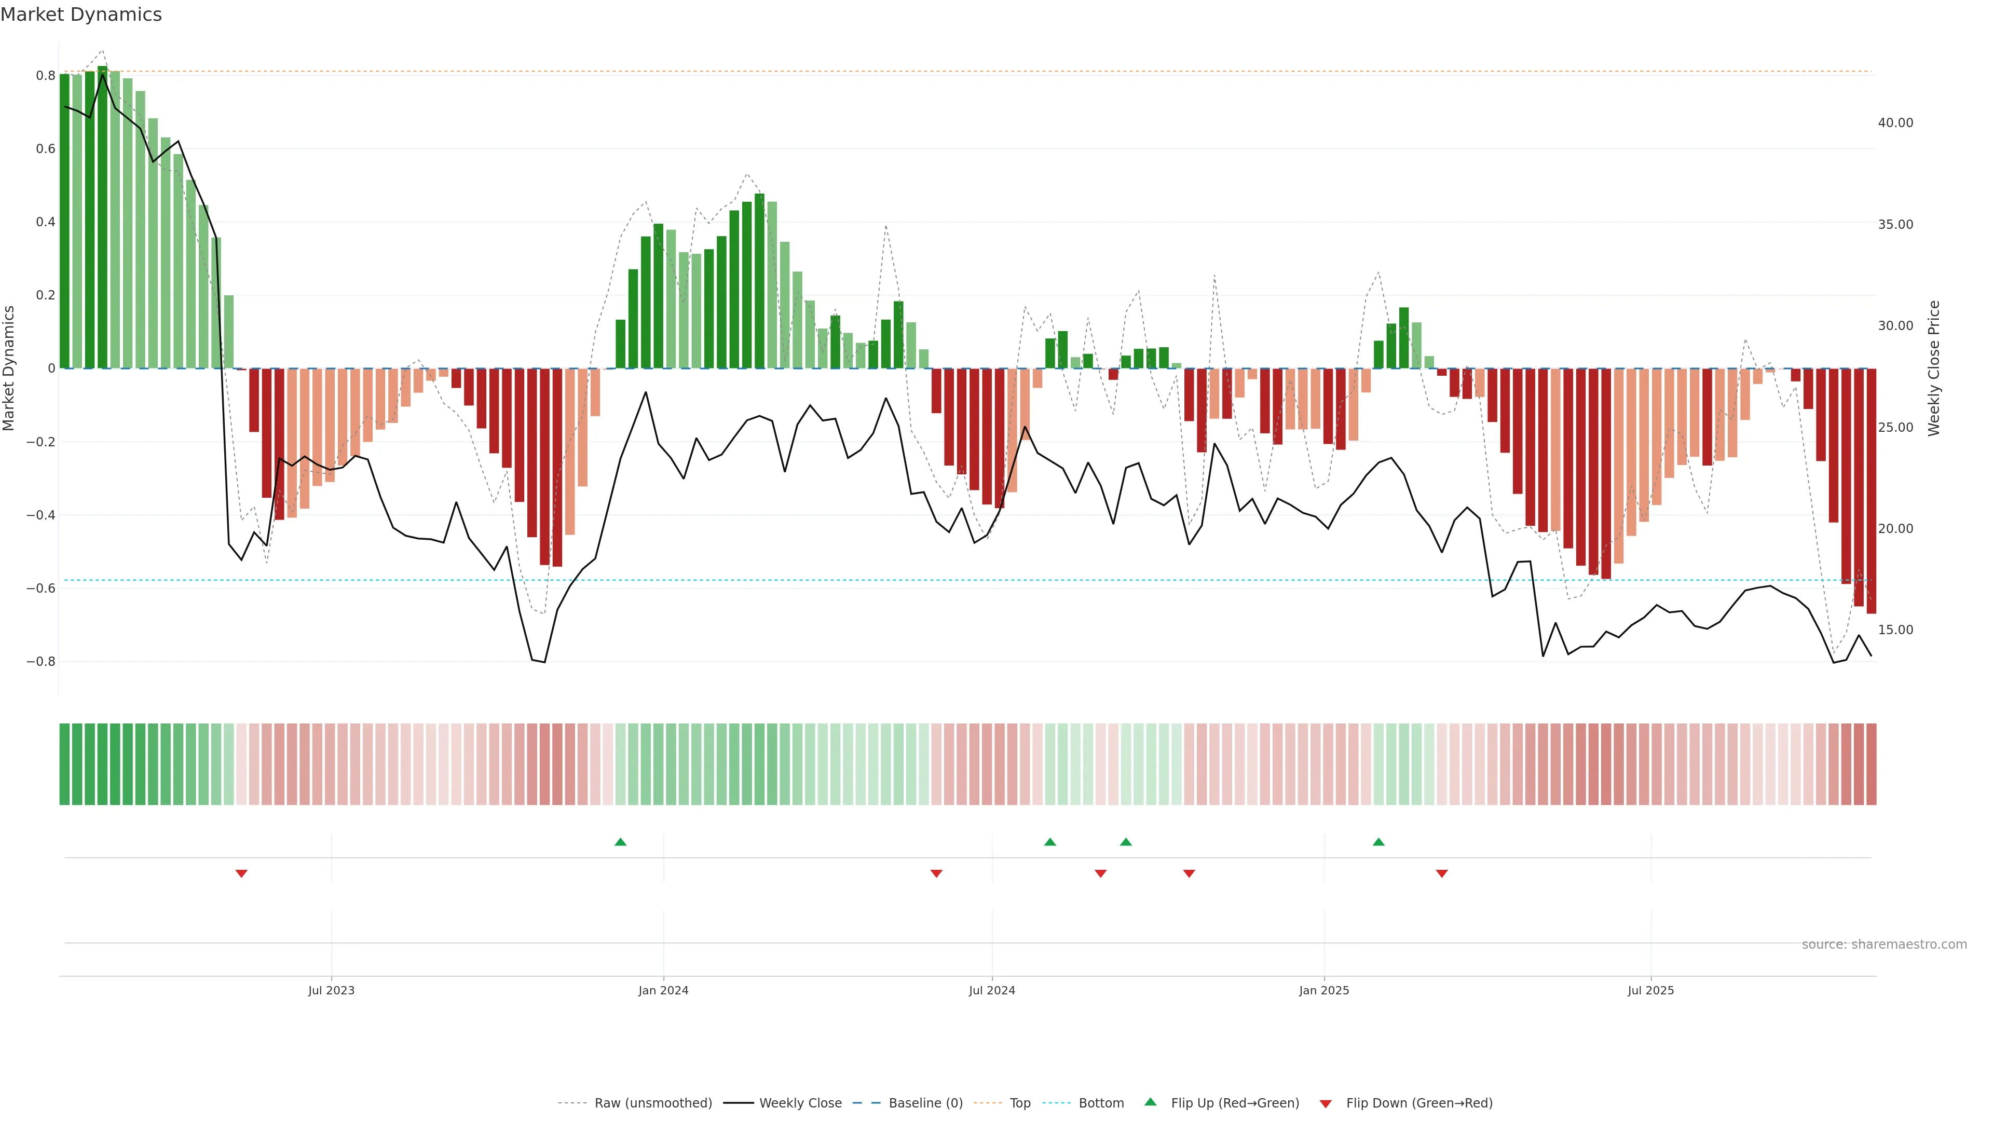Click the red flip-down marker just before Jul 2024
The image size is (1993, 1121).
coord(936,873)
